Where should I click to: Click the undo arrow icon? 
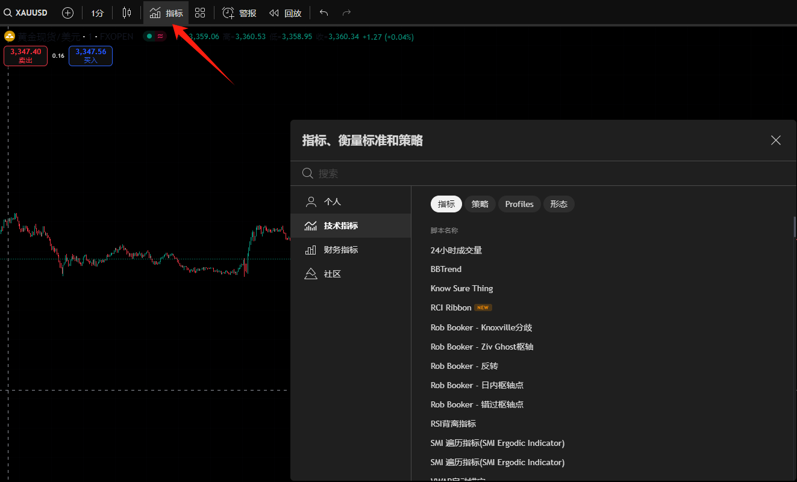pyautogui.click(x=324, y=13)
